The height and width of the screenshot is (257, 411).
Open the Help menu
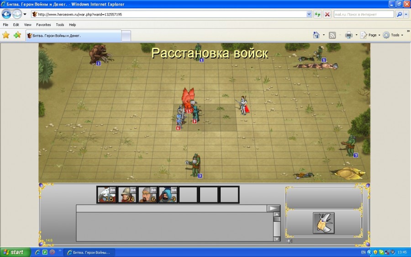pyautogui.click(x=72, y=25)
